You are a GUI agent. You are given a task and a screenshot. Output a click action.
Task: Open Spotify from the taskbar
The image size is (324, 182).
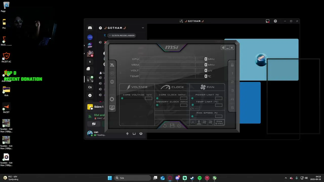199,178
